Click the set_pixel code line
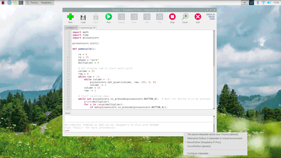This screenshot has height=158, width=281. (123, 82)
